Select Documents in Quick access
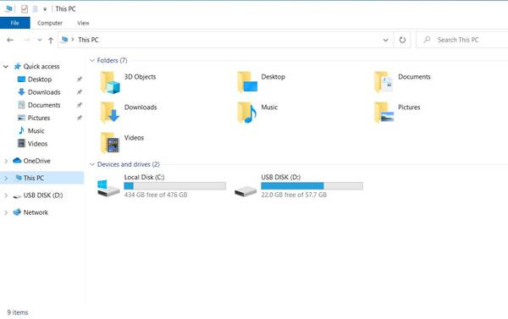The width and height of the screenshot is (508, 319). [44, 105]
